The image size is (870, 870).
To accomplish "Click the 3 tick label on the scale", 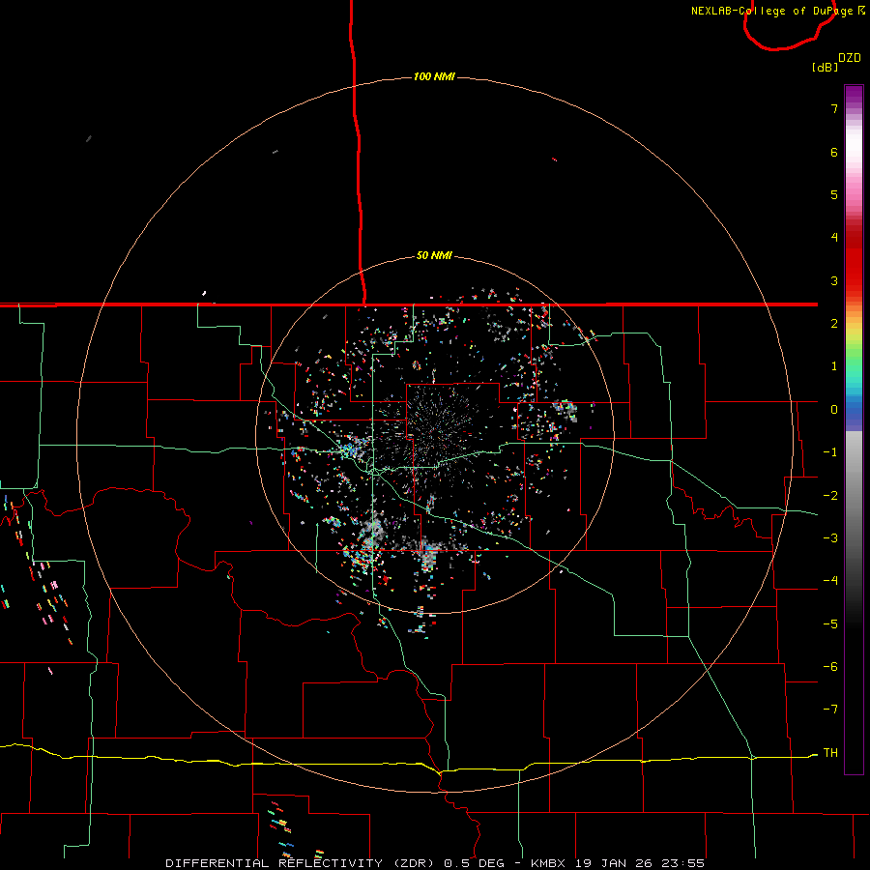I will [x=834, y=280].
